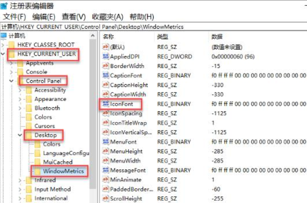Expand the Bluetooth key
307x203 pixels.
(x=20, y=108)
